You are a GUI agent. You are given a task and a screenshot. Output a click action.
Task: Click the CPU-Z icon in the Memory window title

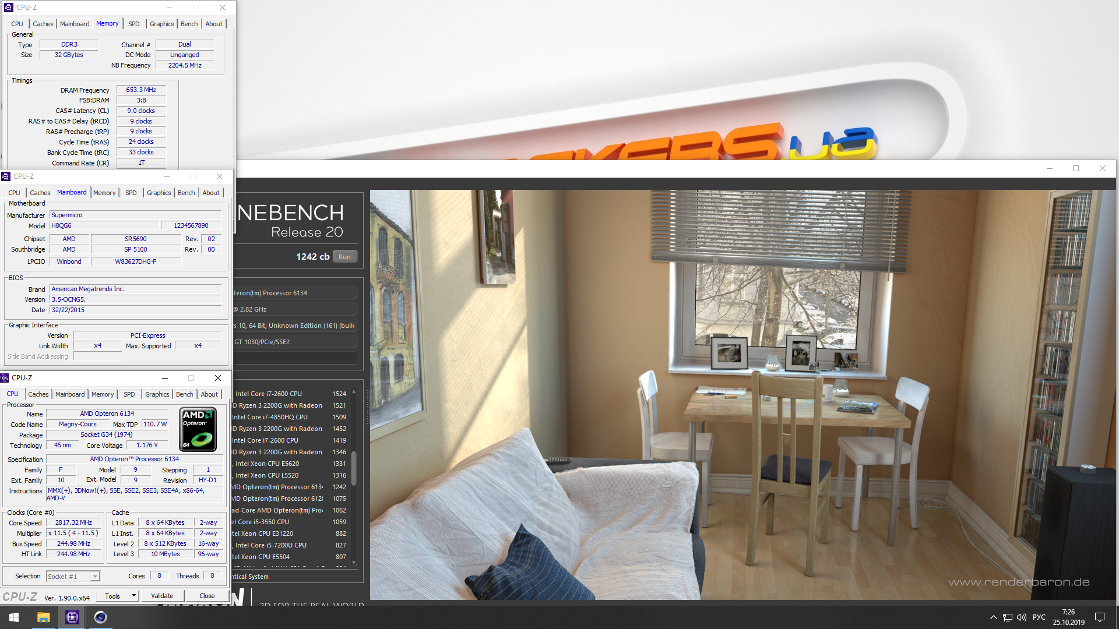click(x=8, y=8)
